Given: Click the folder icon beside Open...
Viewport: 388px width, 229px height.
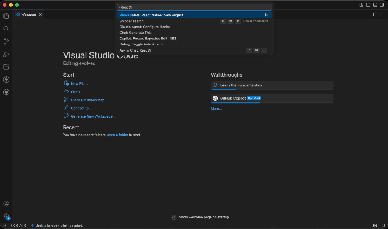Looking at the screenshot, I should click(x=66, y=91).
